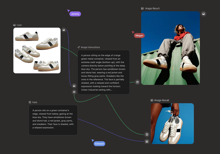This screenshot has height=154, width=220.
Task: Click the image output port of top Image Result
Action: 204,14
